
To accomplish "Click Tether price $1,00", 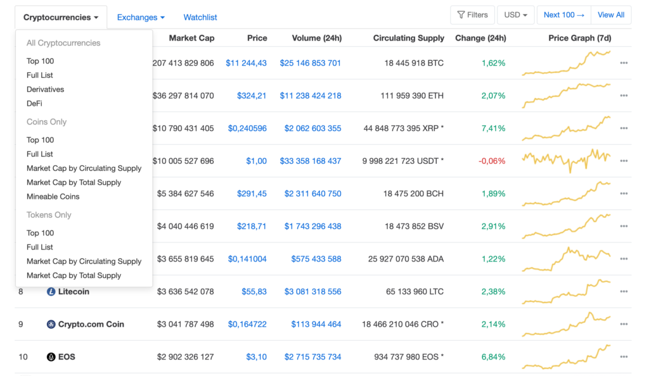I will point(256,161).
